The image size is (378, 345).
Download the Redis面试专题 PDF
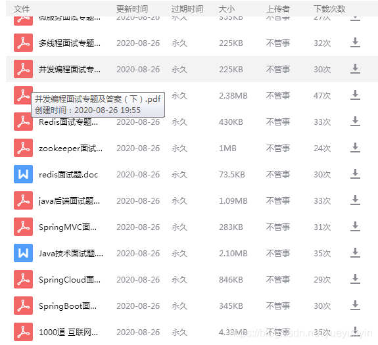click(x=355, y=122)
